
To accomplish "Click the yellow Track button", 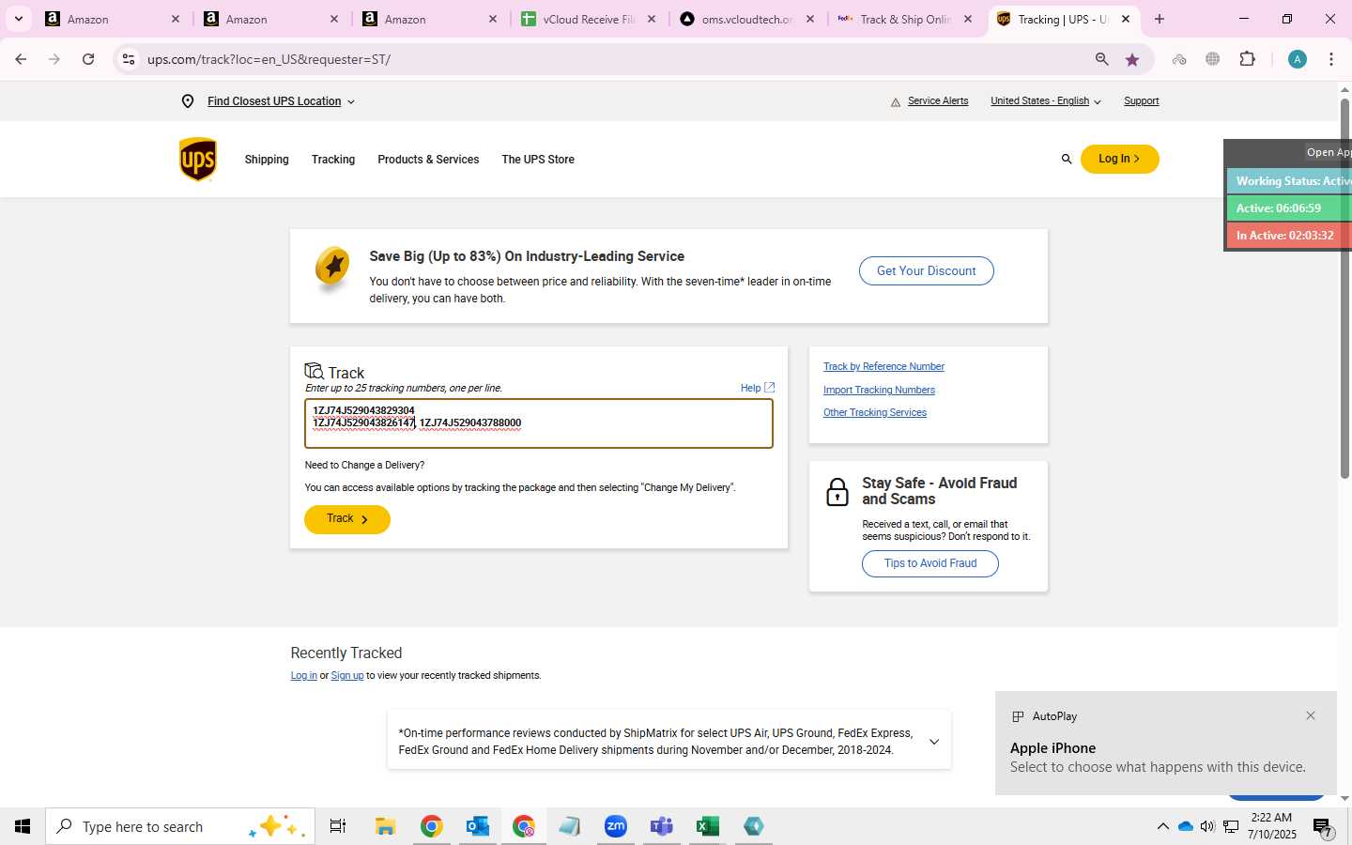I will pyautogui.click(x=347, y=519).
